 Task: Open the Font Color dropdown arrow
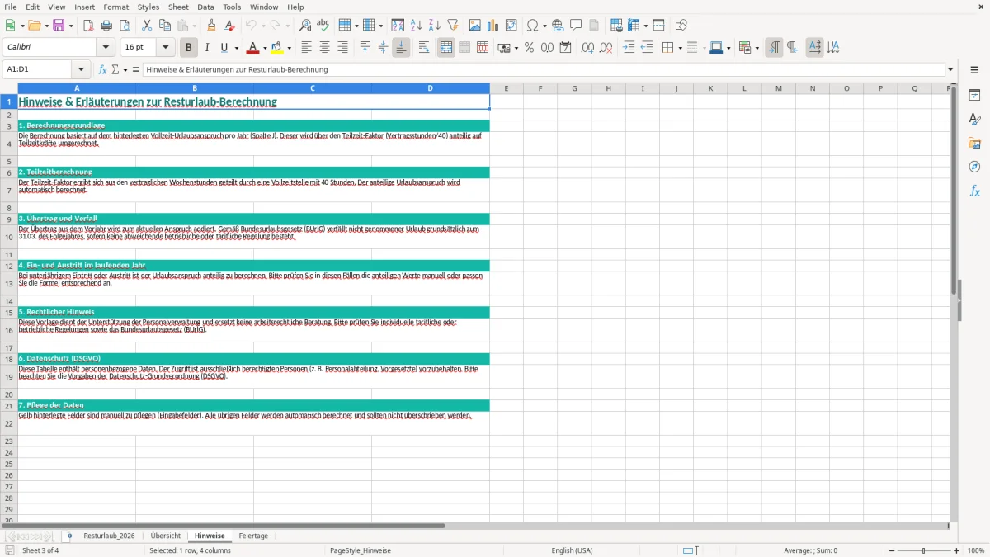tap(265, 48)
